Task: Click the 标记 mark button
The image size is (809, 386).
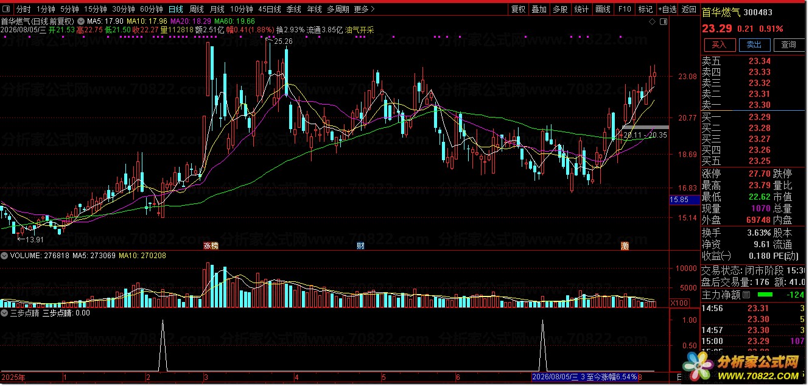Action: point(645,9)
